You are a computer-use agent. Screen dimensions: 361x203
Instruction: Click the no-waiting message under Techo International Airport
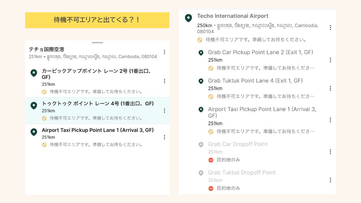(x=256, y=40)
